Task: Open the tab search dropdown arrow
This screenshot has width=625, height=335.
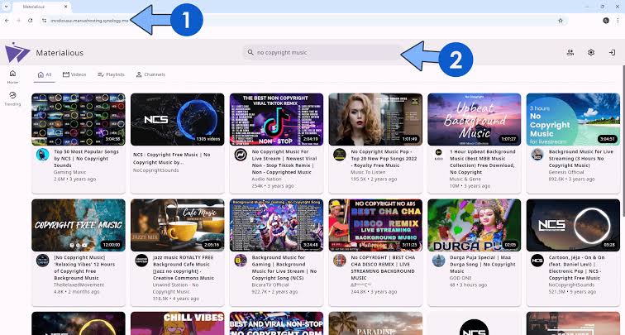Action: tap(6, 7)
